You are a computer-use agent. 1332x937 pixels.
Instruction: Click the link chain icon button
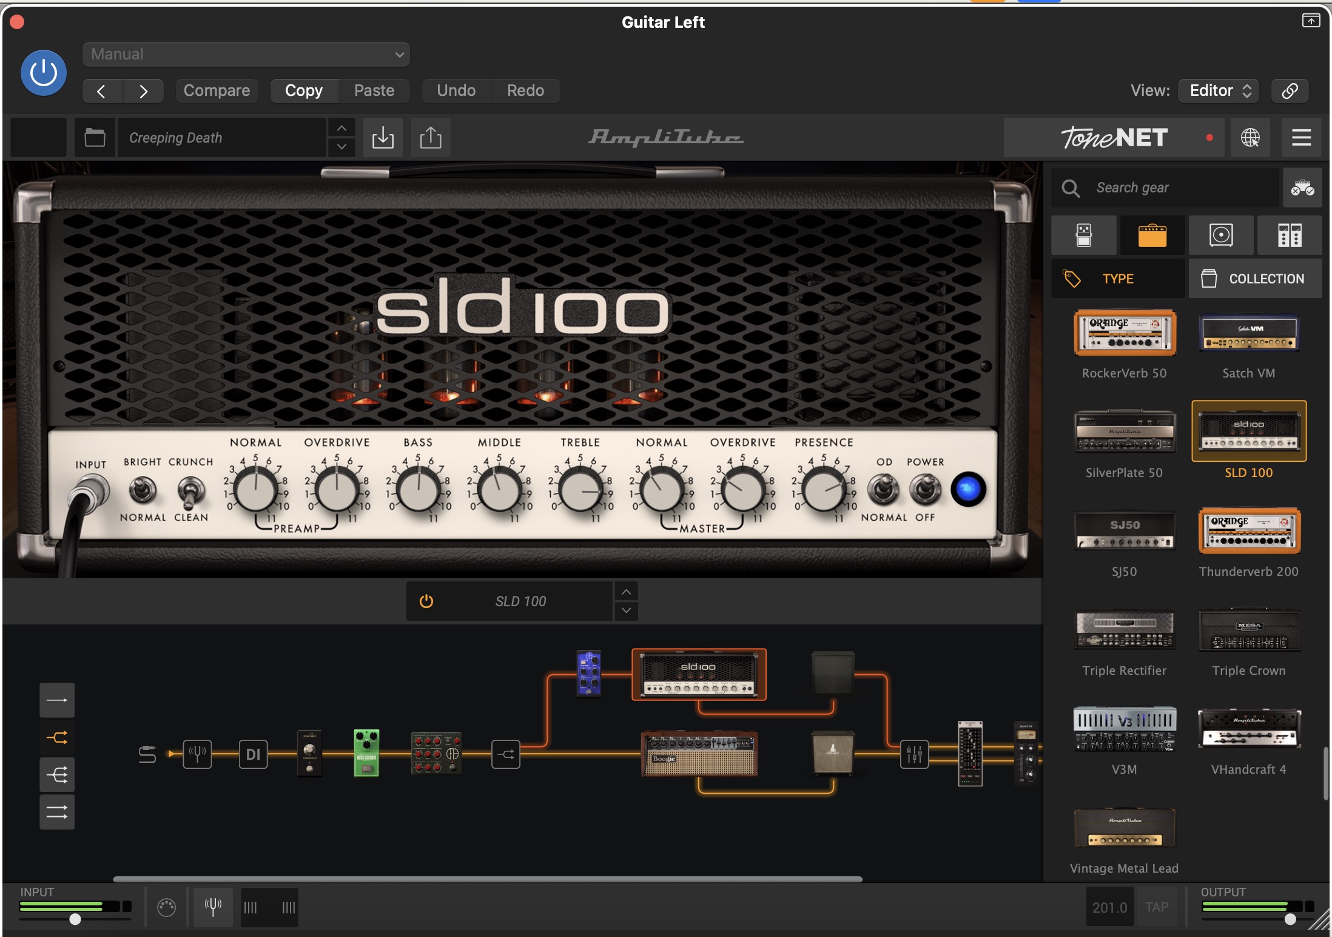point(1290,90)
